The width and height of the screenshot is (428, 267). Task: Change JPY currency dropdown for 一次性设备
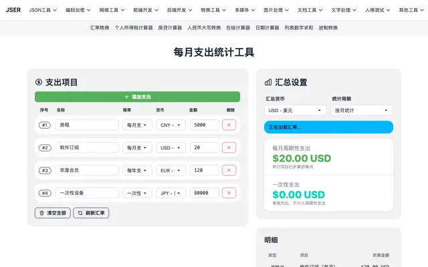coord(171,193)
